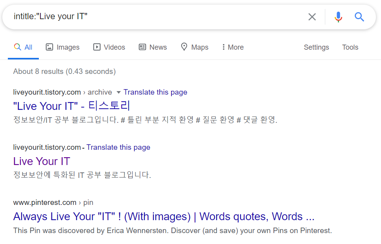
Task: Start voice search with the microphone icon
Action: coord(338,17)
